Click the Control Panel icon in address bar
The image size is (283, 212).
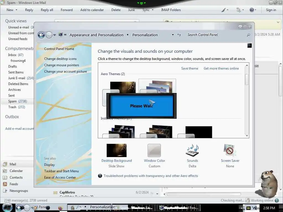61,35
